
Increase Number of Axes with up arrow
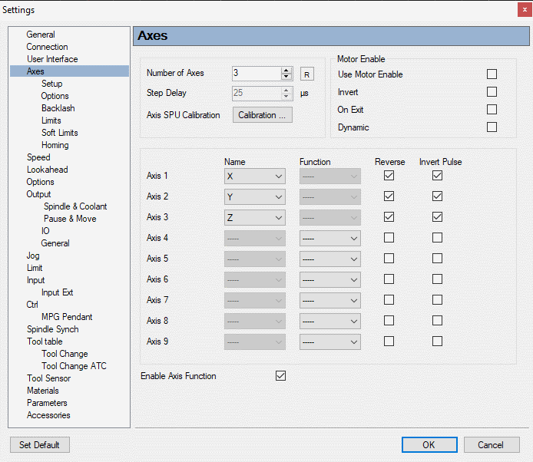tap(286, 71)
